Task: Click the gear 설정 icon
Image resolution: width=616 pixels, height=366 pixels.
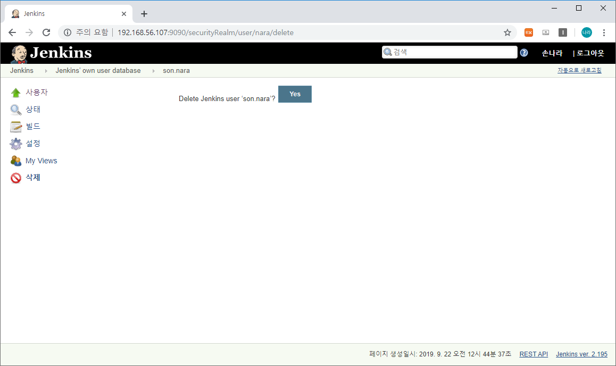Action: click(16, 144)
